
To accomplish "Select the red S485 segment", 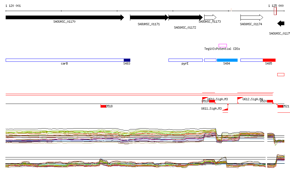I will [269, 60].
